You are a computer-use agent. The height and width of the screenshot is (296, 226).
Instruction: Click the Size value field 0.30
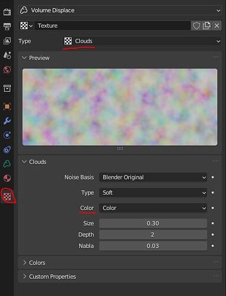pyautogui.click(x=153, y=223)
